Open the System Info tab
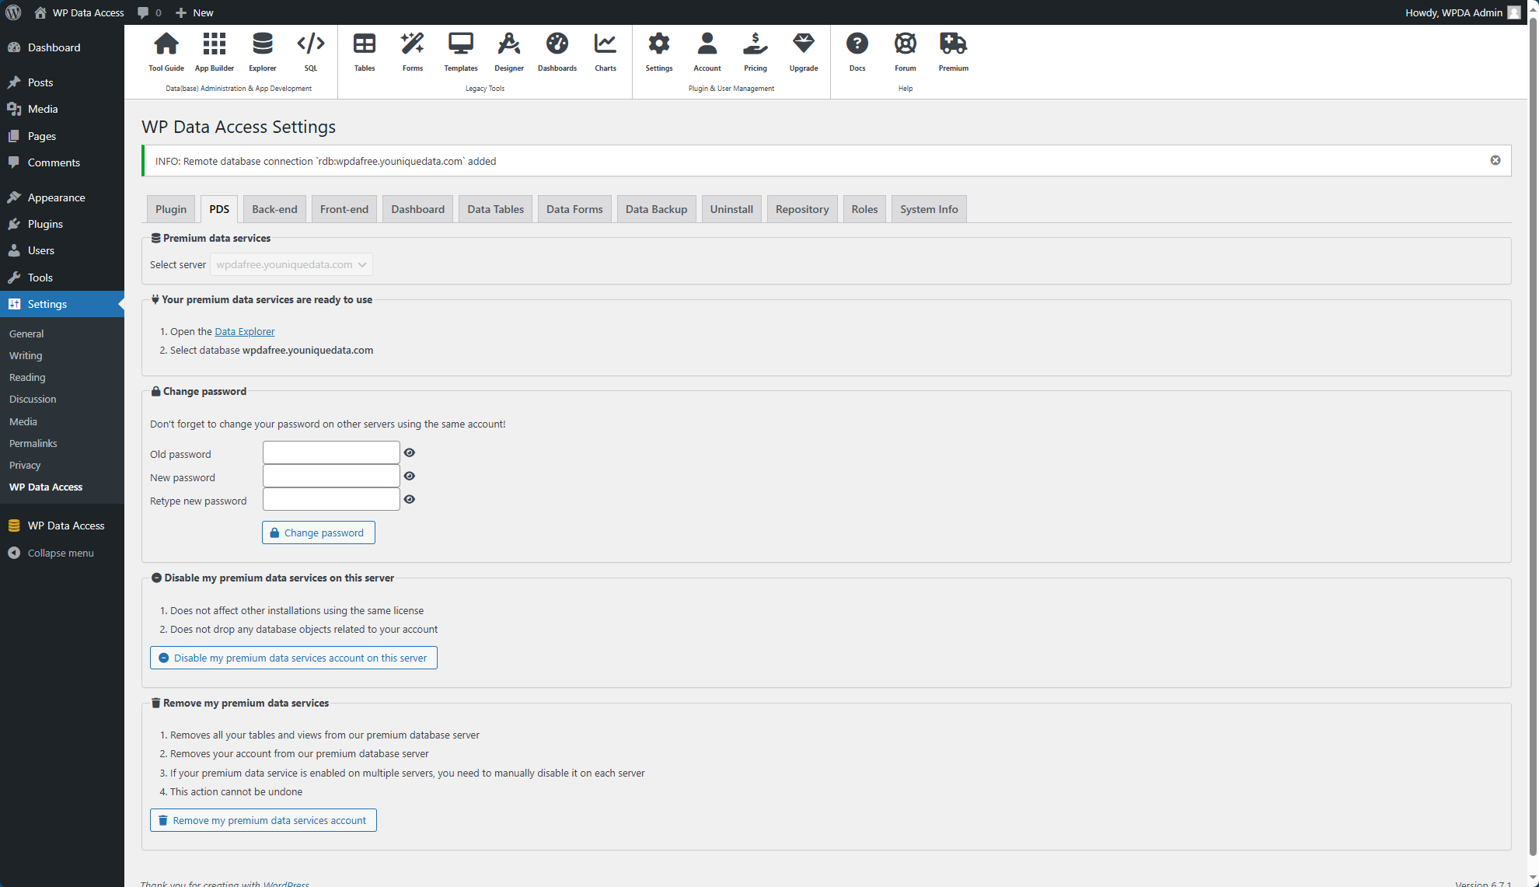The width and height of the screenshot is (1539, 887). [x=928, y=208]
